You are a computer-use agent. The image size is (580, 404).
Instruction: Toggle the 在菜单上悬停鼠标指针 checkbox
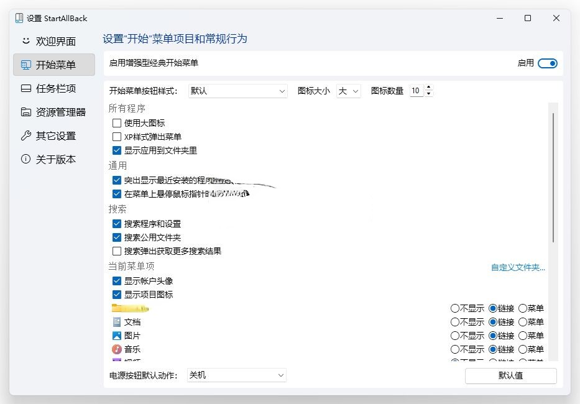[116, 194]
